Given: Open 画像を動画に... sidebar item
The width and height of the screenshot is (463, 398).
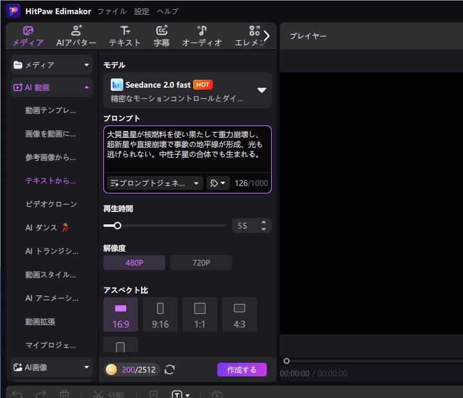Looking at the screenshot, I should coord(51,134).
